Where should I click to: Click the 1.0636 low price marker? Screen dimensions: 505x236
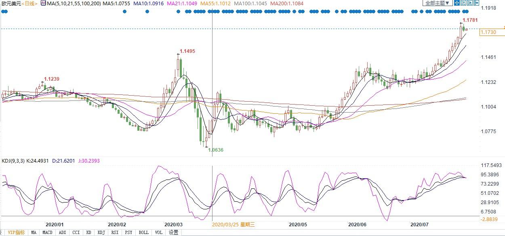pos(215,150)
